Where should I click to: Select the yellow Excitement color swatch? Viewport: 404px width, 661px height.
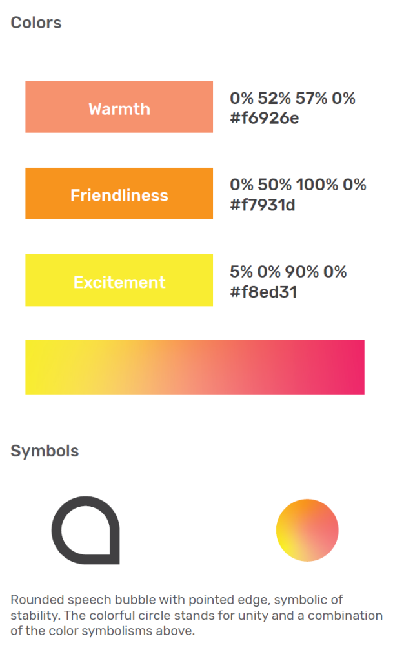tap(119, 280)
